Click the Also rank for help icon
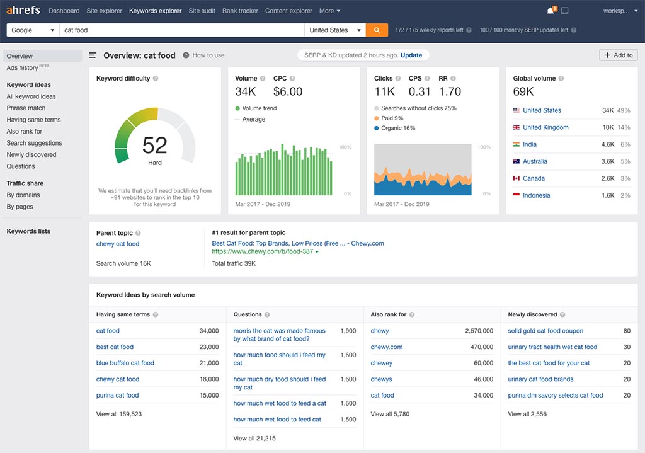This screenshot has width=645, height=453. click(412, 314)
